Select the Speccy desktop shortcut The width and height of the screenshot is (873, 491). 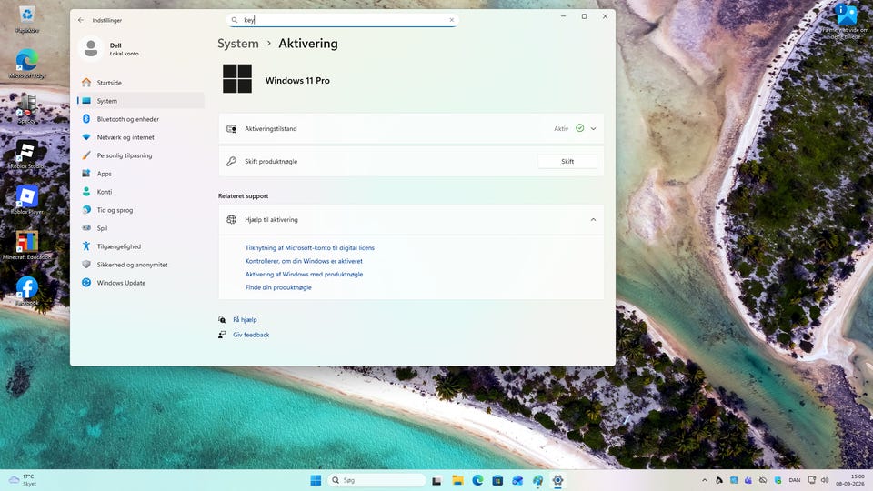click(x=26, y=108)
